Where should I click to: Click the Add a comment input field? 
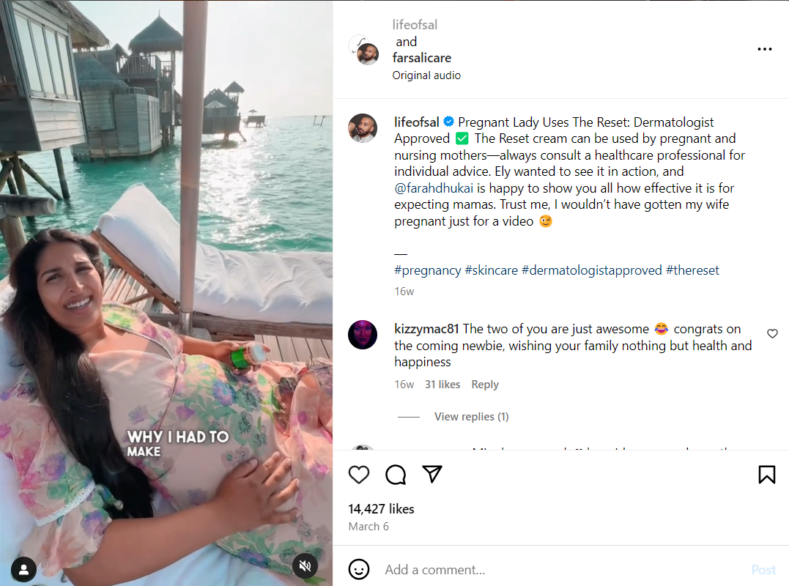(x=513, y=569)
